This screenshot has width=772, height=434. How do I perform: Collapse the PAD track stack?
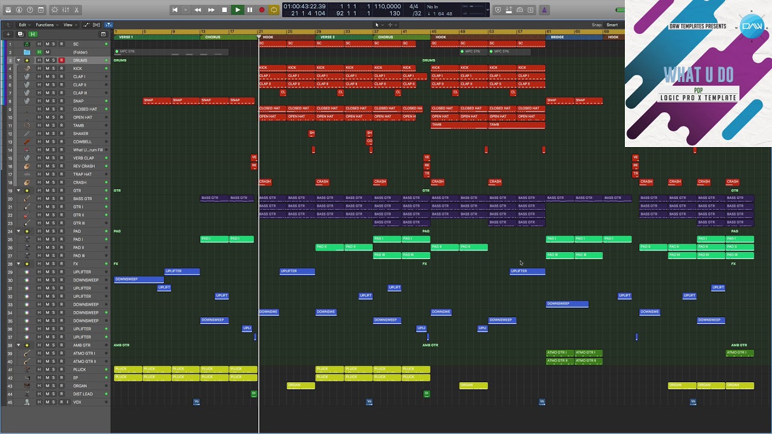point(19,231)
